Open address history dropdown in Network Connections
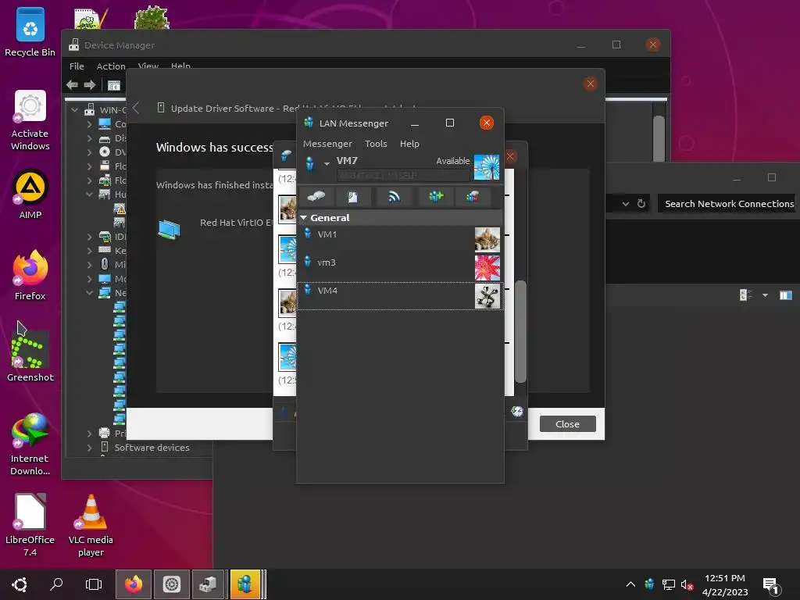The width and height of the screenshot is (800, 600). (x=626, y=204)
